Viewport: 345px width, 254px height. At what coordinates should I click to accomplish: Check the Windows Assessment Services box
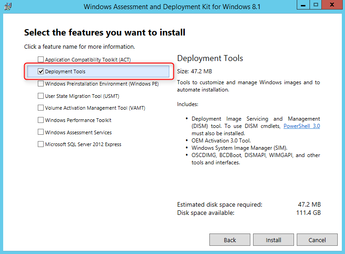click(41, 132)
